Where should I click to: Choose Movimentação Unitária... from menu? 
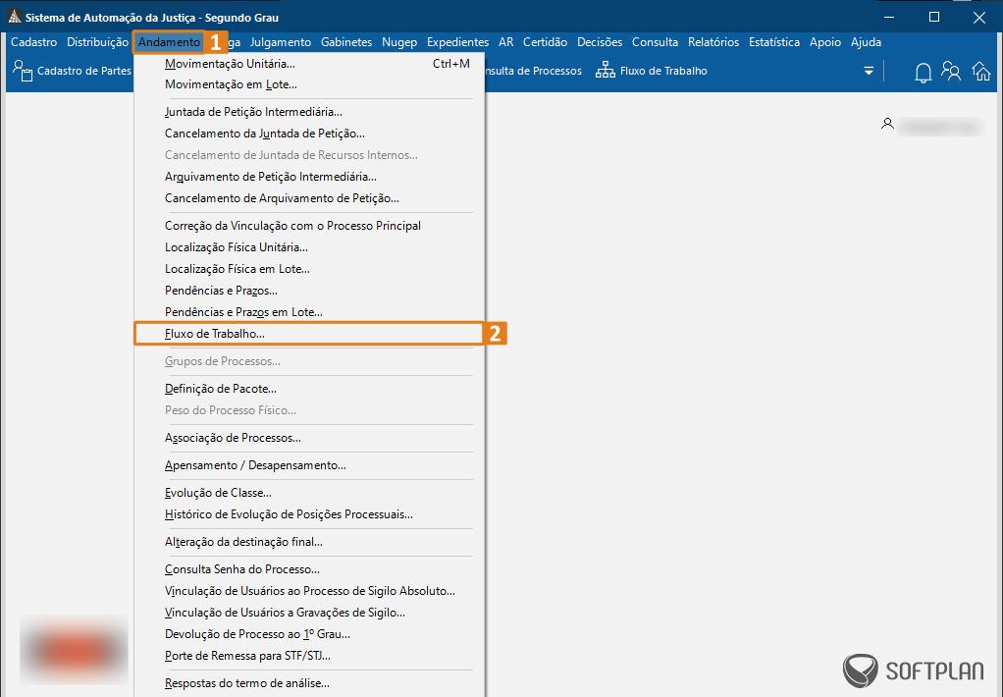(230, 64)
